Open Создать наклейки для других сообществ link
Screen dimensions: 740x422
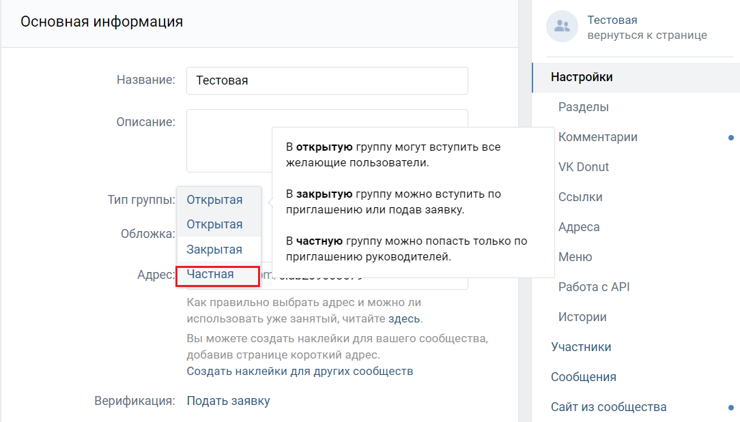point(300,371)
